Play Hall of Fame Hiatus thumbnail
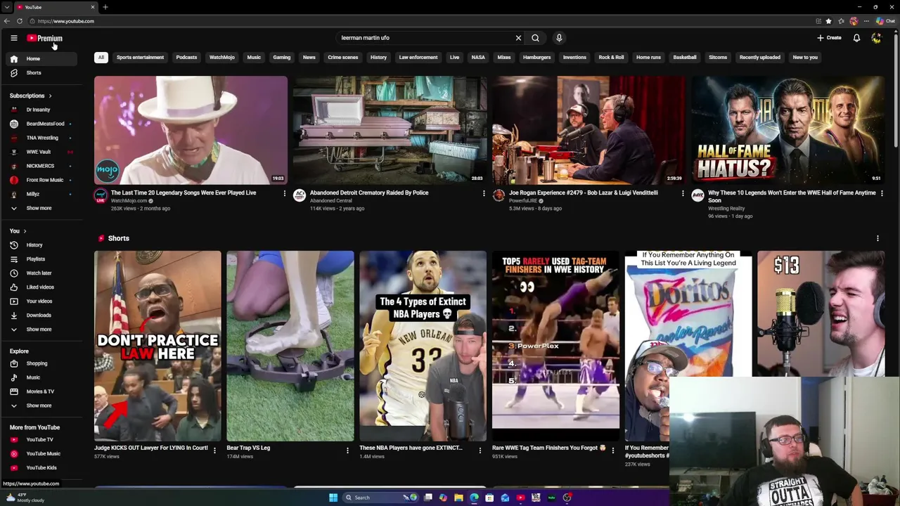The width and height of the screenshot is (900, 506). 787,130
